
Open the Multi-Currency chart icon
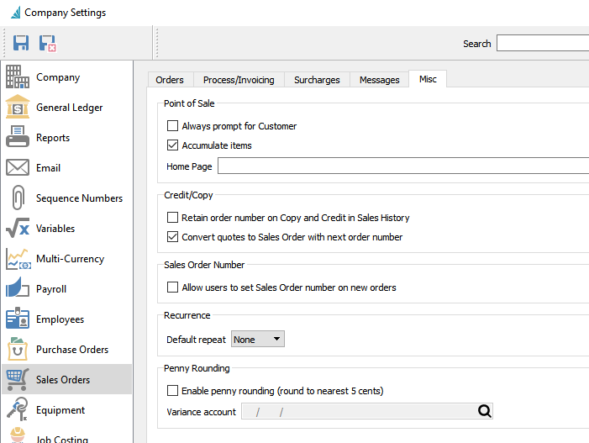click(x=18, y=259)
